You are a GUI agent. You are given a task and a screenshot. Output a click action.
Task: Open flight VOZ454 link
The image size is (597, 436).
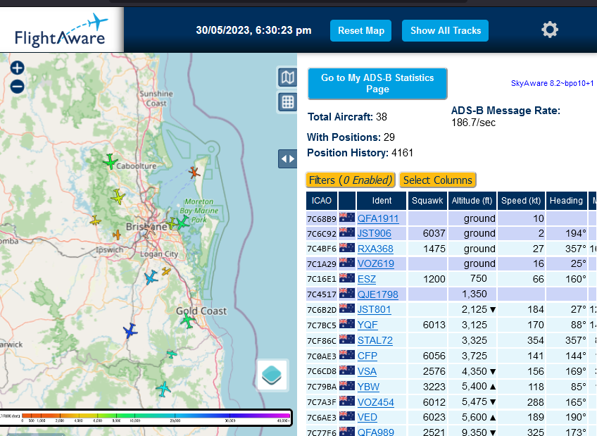click(376, 402)
